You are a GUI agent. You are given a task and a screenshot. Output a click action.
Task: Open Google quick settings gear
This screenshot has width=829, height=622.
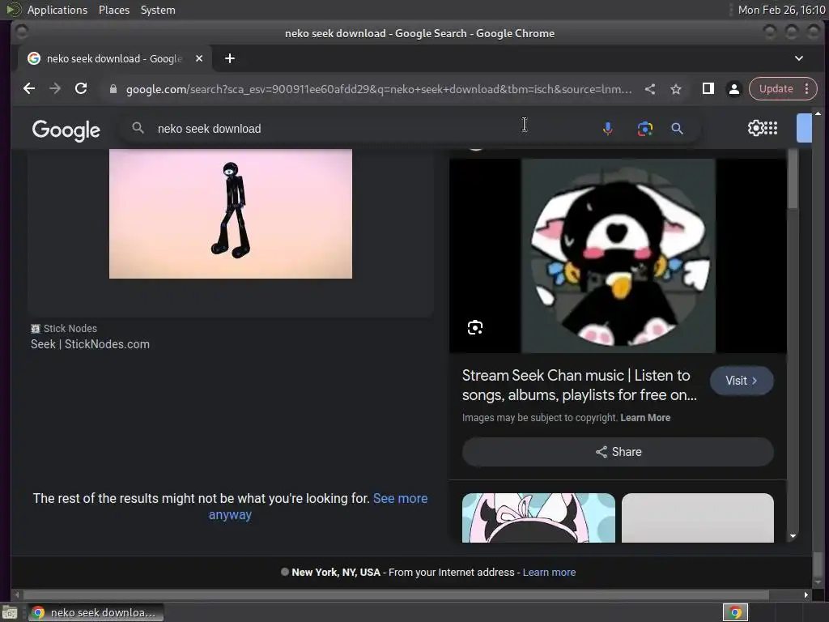tap(755, 128)
